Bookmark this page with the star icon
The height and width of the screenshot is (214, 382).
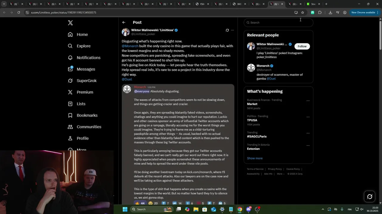303,12
